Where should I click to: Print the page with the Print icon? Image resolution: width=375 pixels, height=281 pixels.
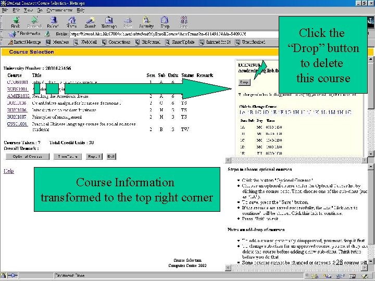[128, 22]
